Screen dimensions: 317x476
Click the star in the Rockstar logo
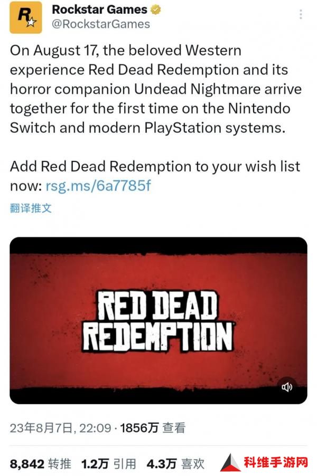click(31, 22)
